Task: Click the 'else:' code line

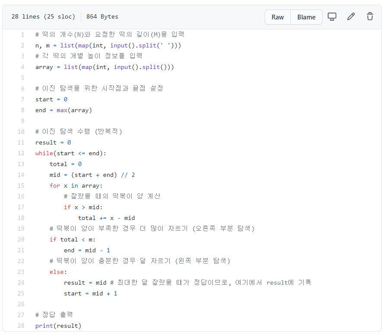Action: tap(58, 272)
